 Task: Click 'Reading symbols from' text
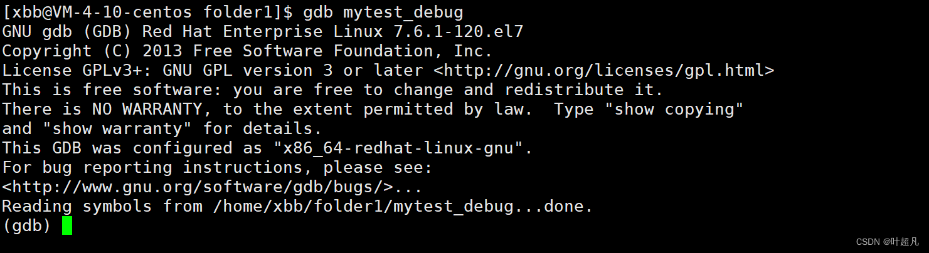[x=102, y=206]
